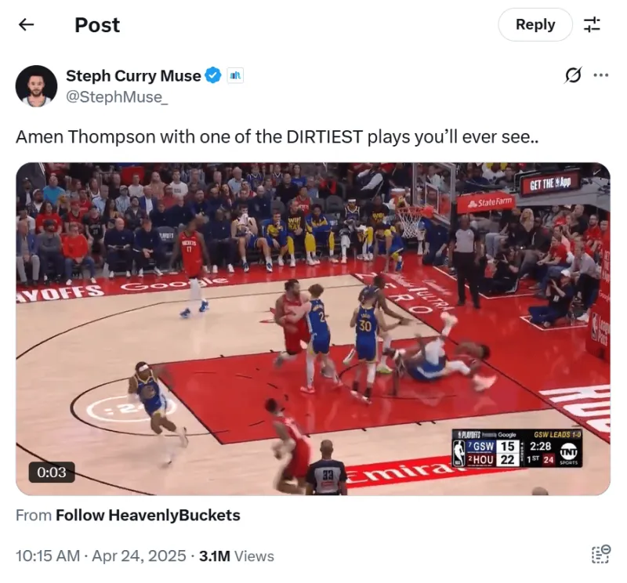Click the reader-mode icon at the lower right

coord(601,554)
